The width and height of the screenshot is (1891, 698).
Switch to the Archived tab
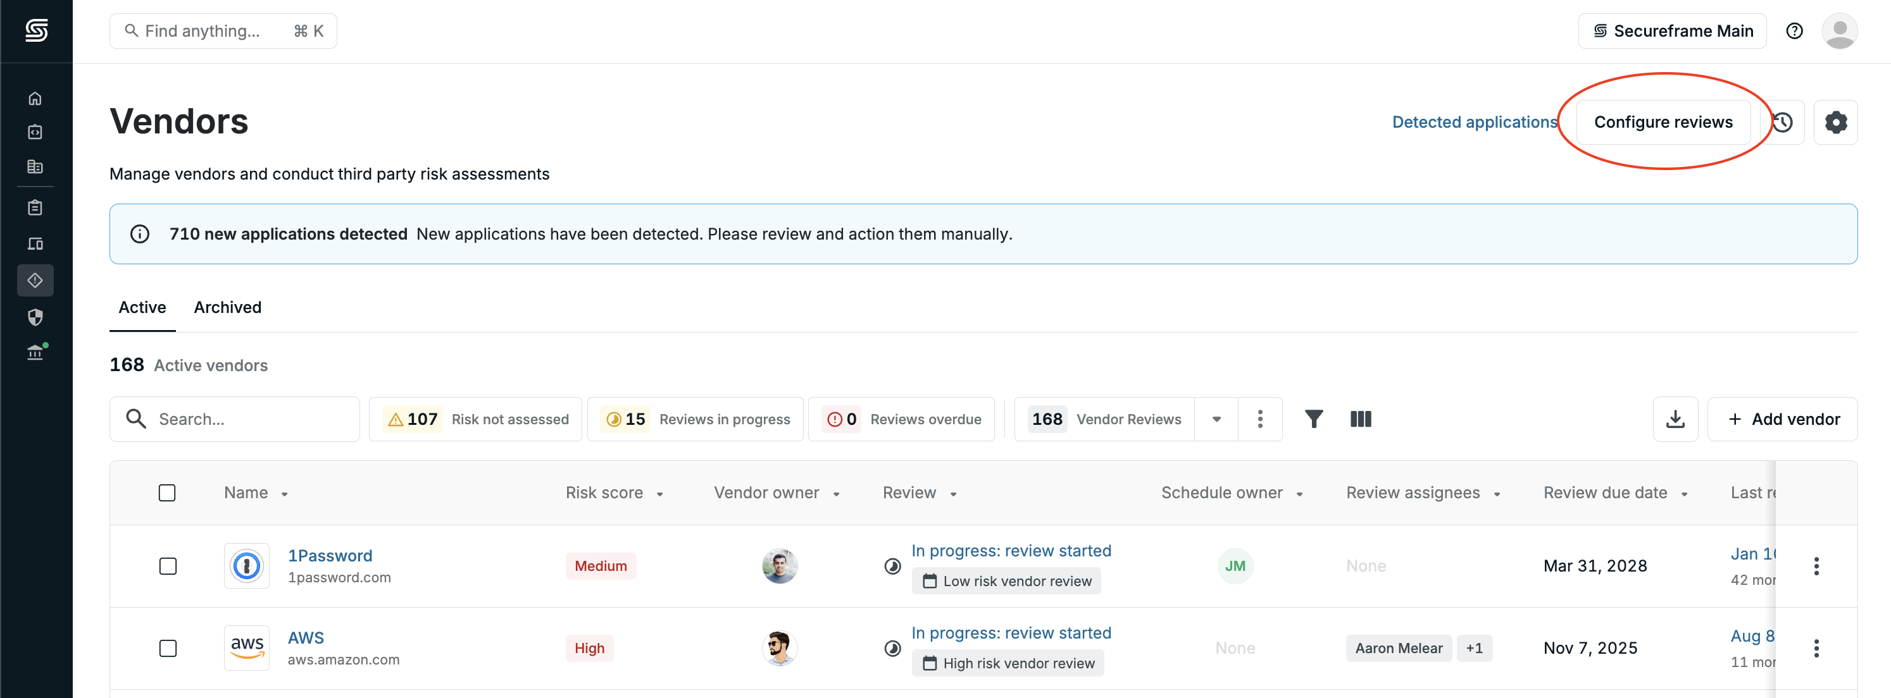coord(228,307)
